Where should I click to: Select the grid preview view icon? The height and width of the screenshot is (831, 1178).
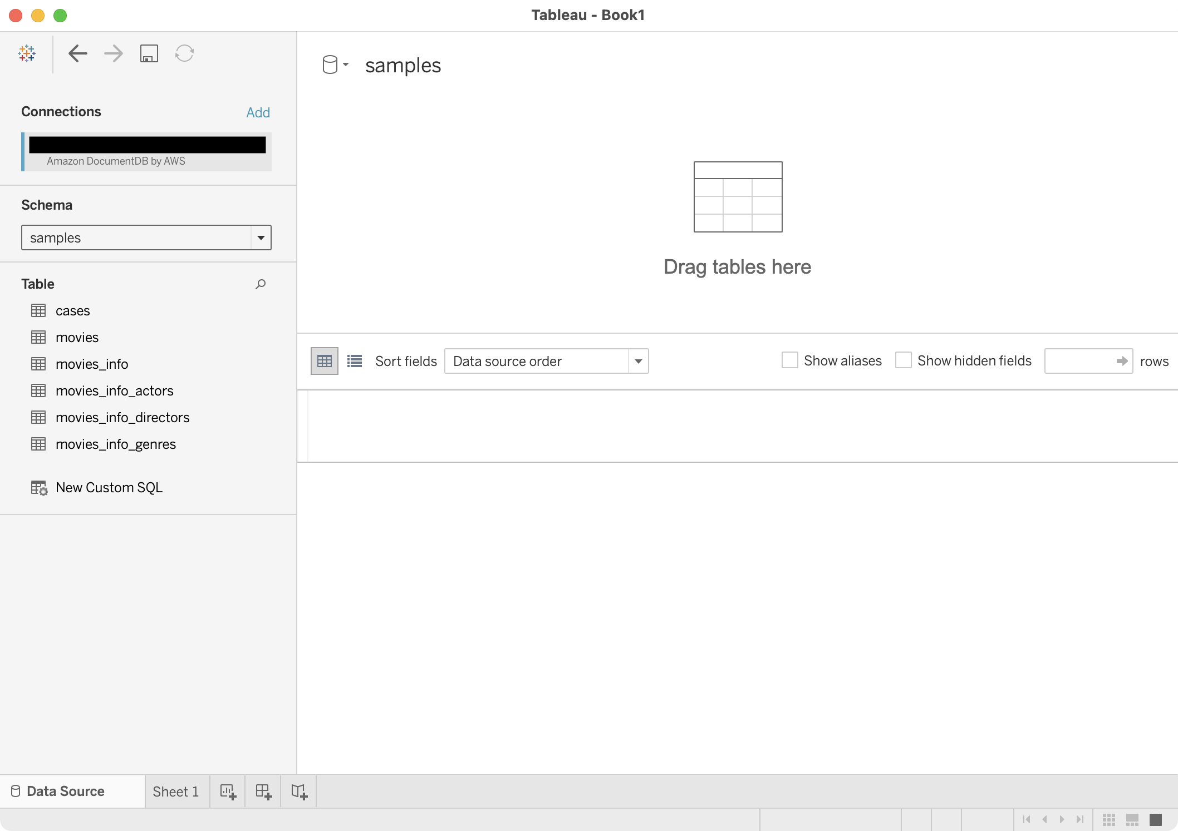tap(325, 361)
